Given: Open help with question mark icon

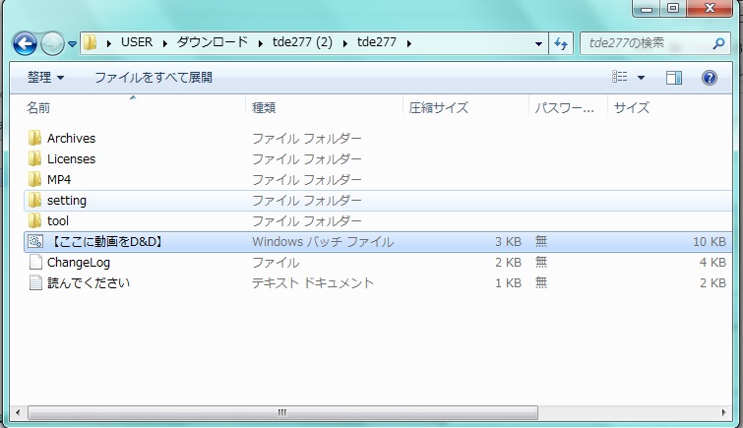Looking at the screenshot, I should (709, 78).
